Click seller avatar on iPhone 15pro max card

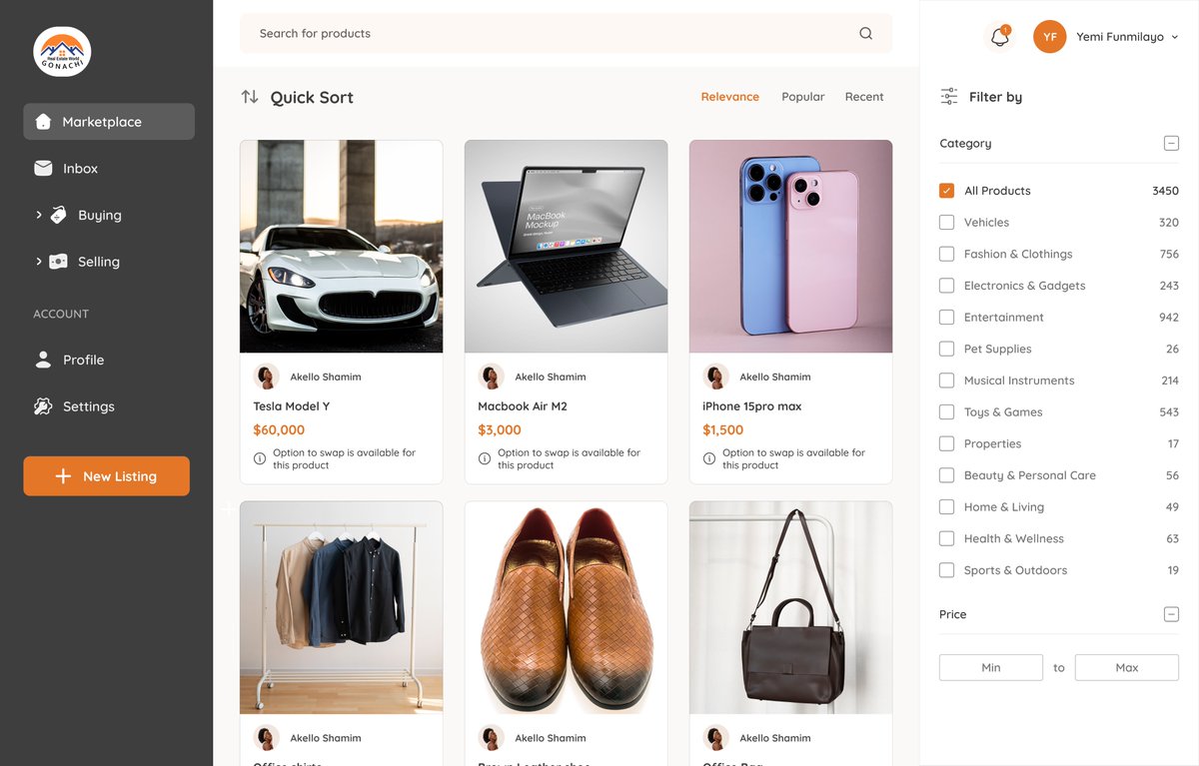pos(716,377)
